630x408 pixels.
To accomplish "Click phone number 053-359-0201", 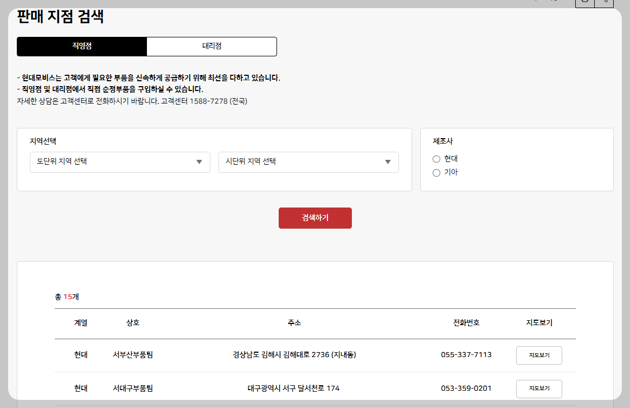I will [x=466, y=388].
